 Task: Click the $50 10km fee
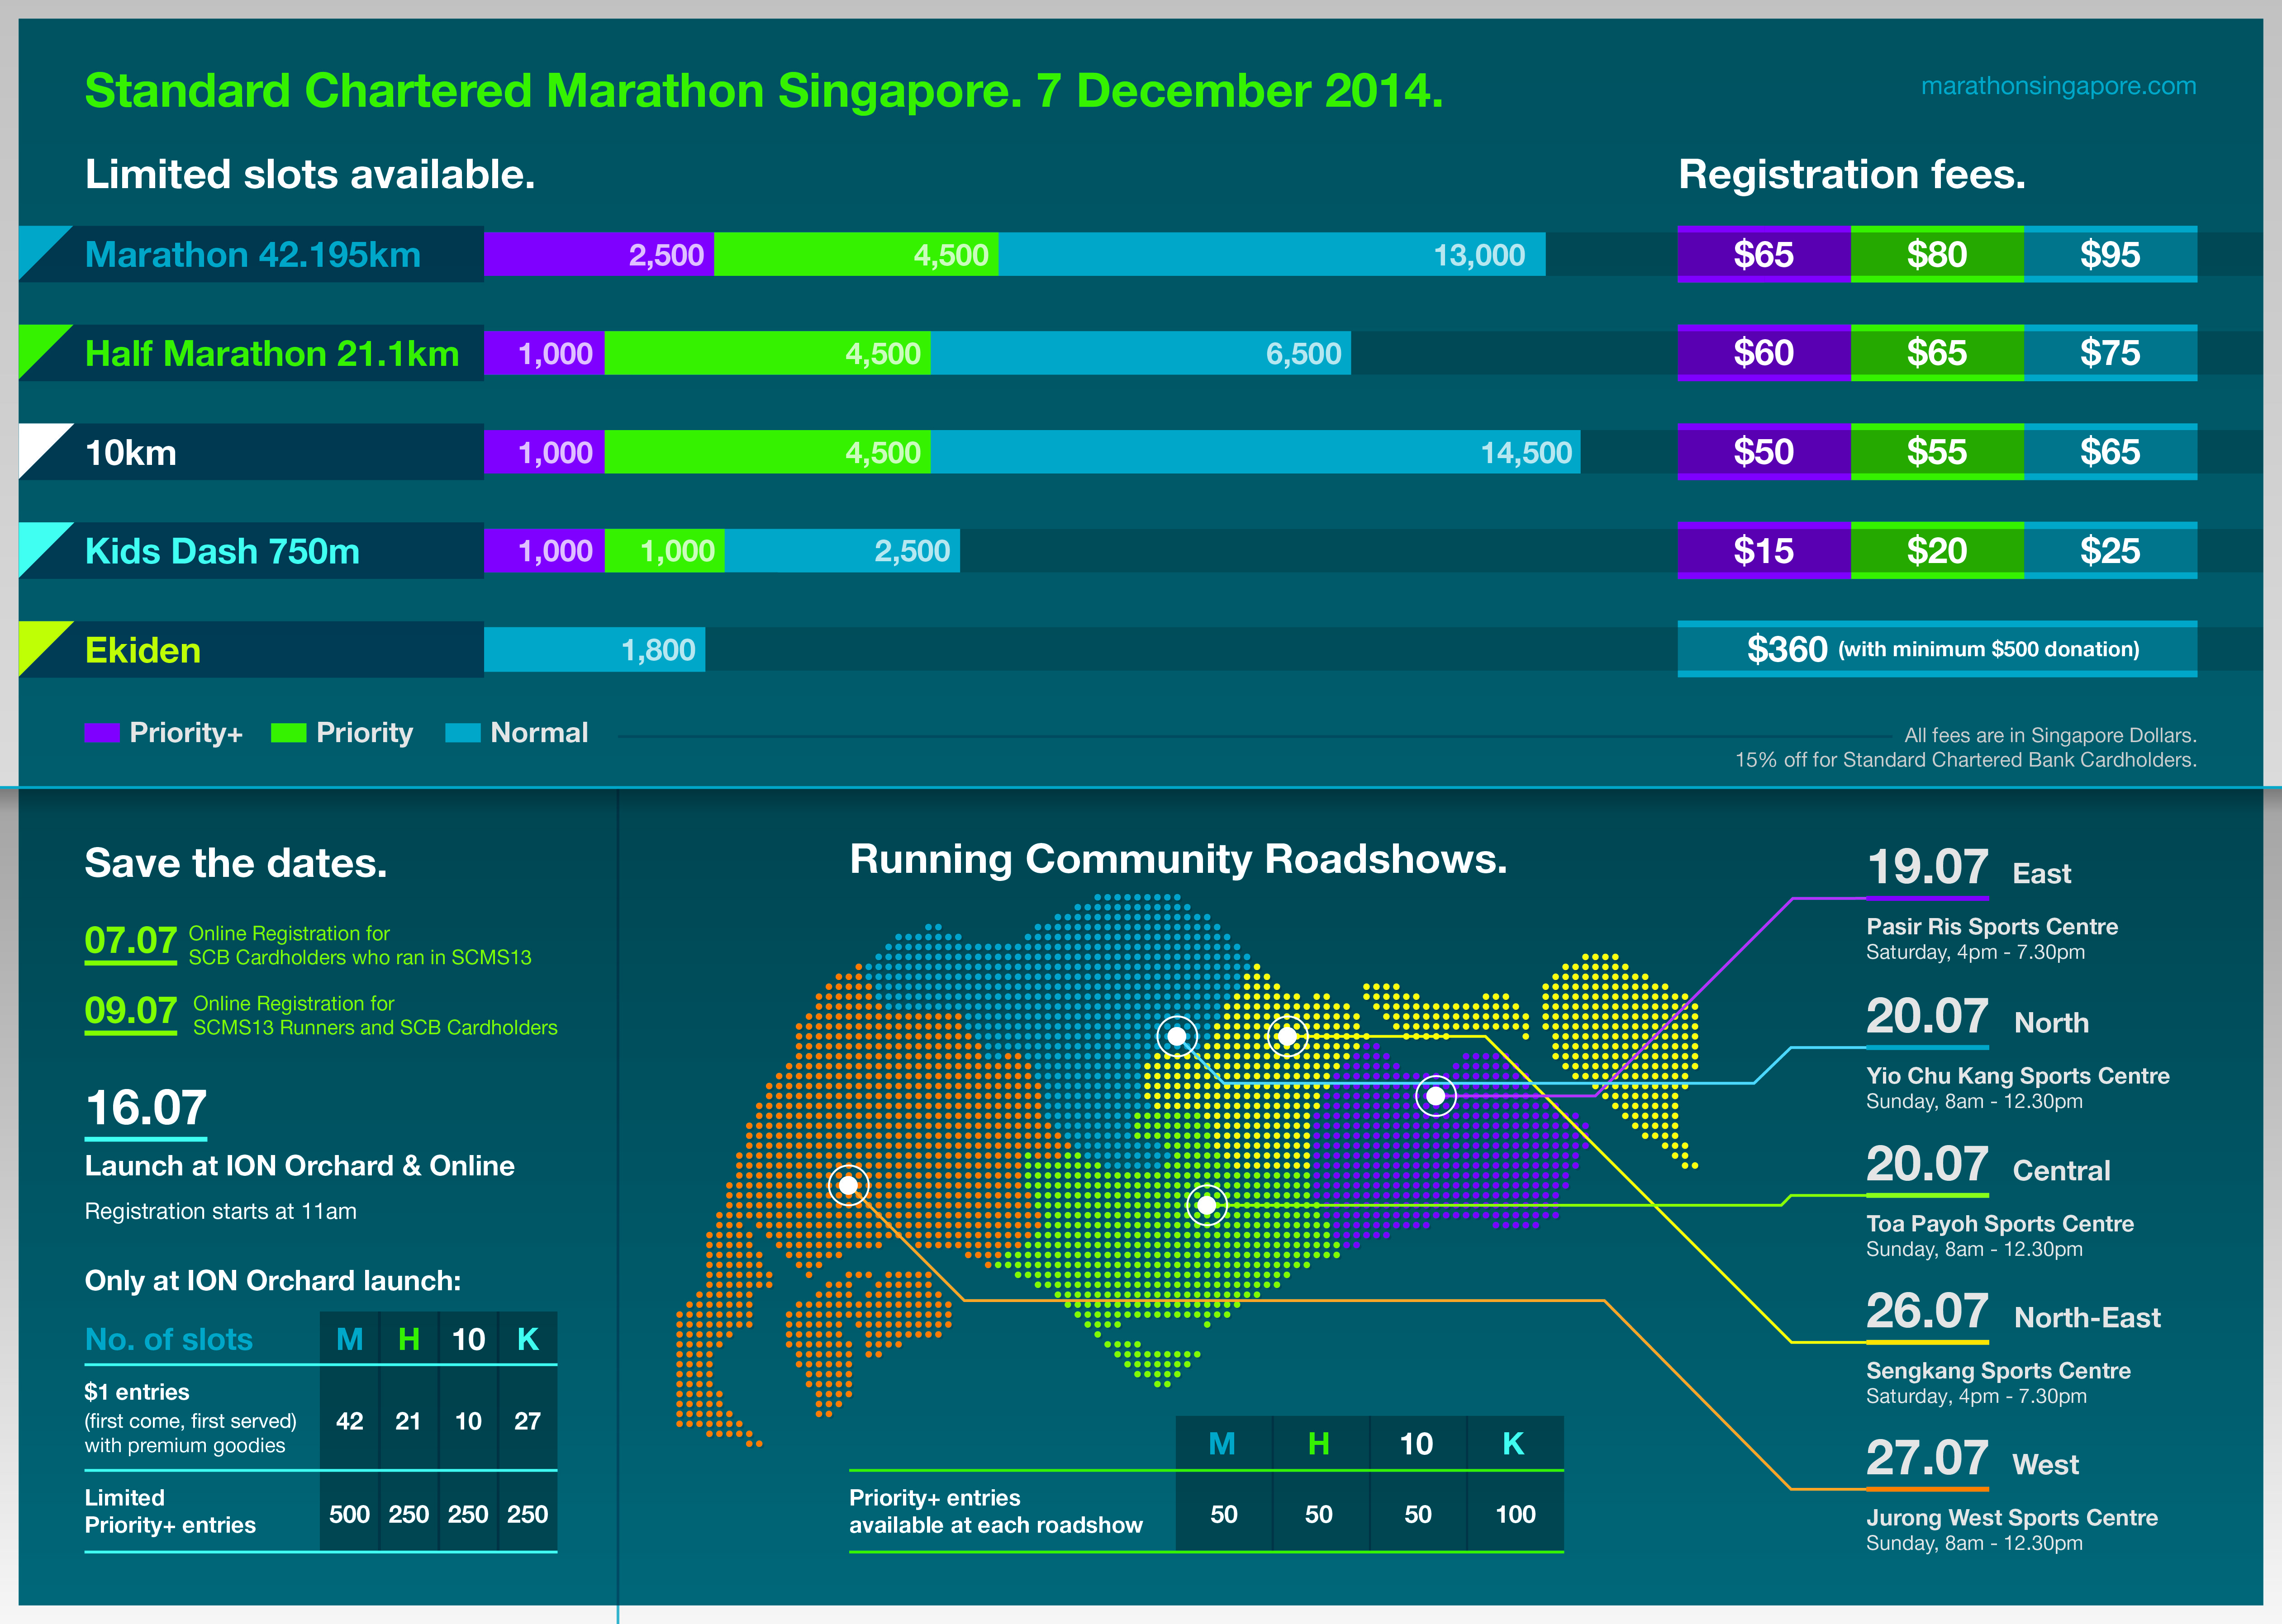1764,452
